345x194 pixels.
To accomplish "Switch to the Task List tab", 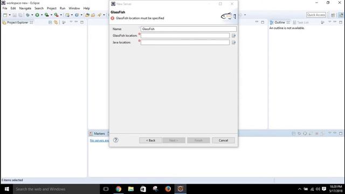I will point(301,23).
